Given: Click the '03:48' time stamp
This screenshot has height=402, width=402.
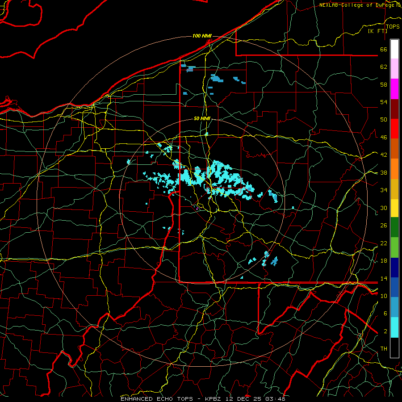Looking at the screenshot, I should pyautogui.click(x=275, y=399).
